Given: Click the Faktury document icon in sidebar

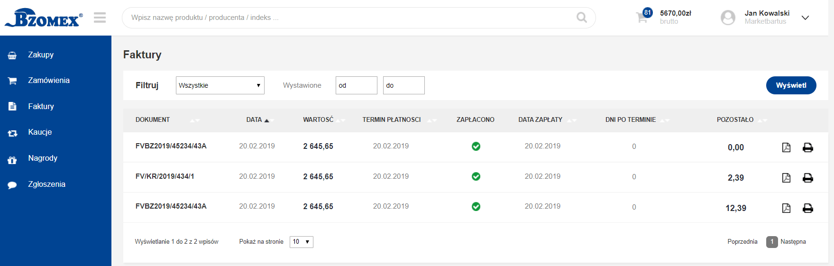Looking at the screenshot, I should point(12,107).
